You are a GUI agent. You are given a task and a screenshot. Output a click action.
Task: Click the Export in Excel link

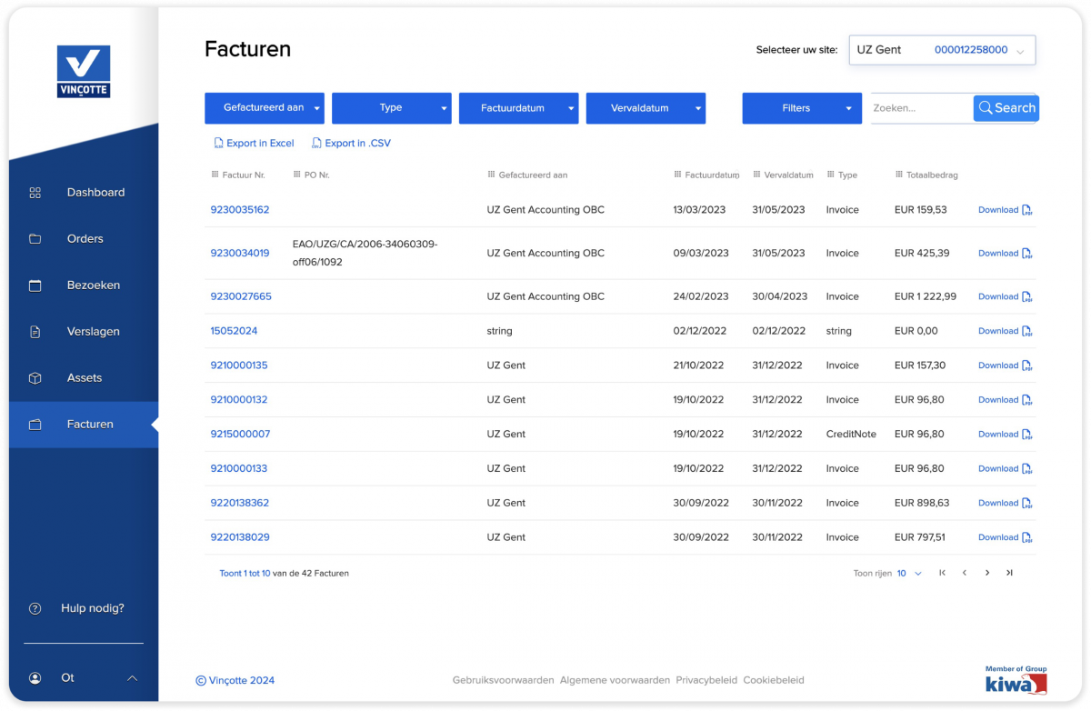(x=254, y=143)
